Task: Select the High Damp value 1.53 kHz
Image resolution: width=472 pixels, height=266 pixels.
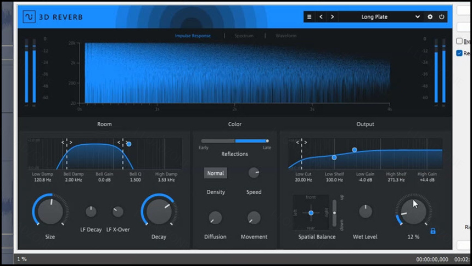Action: 166,180
